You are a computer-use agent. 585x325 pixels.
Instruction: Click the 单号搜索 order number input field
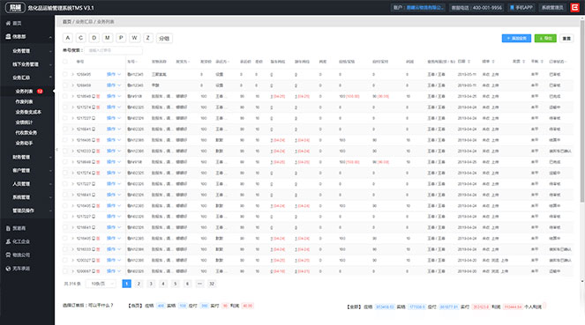coord(114,50)
